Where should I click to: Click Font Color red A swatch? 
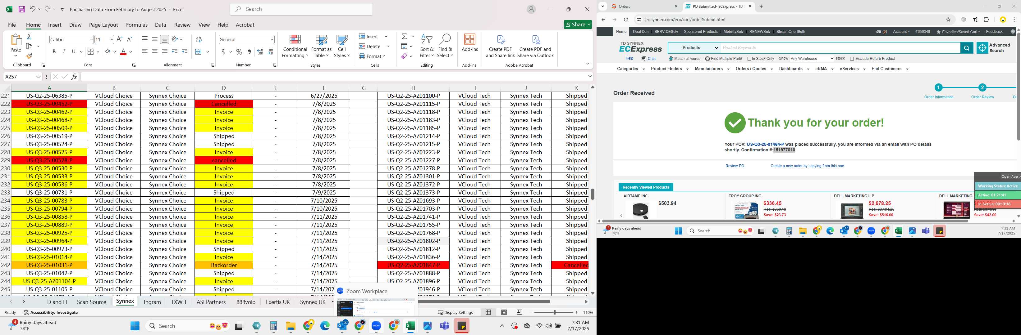[x=123, y=52]
